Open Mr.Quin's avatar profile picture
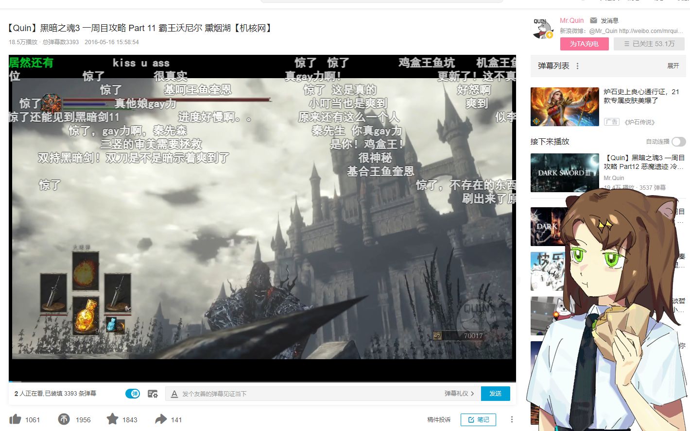Image resolution: width=690 pixels, height=431 pixels. tap(543, 29)
